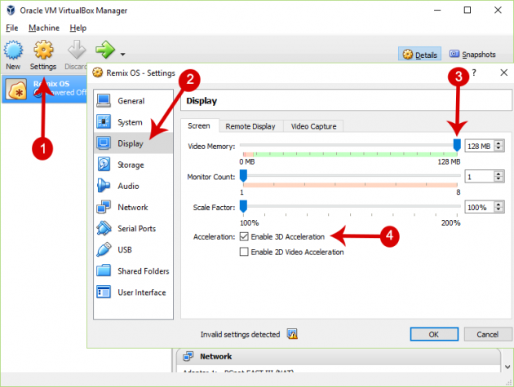The height and width of the screenshot is (387, 514).
Task: Click the green Start arrow icon
Action: coord(104,51)
